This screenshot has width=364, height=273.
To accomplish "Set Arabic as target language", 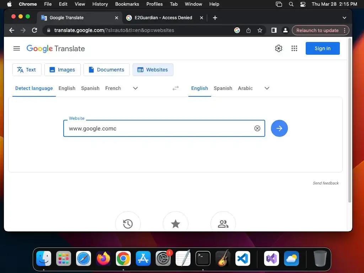I will [245, 88].
